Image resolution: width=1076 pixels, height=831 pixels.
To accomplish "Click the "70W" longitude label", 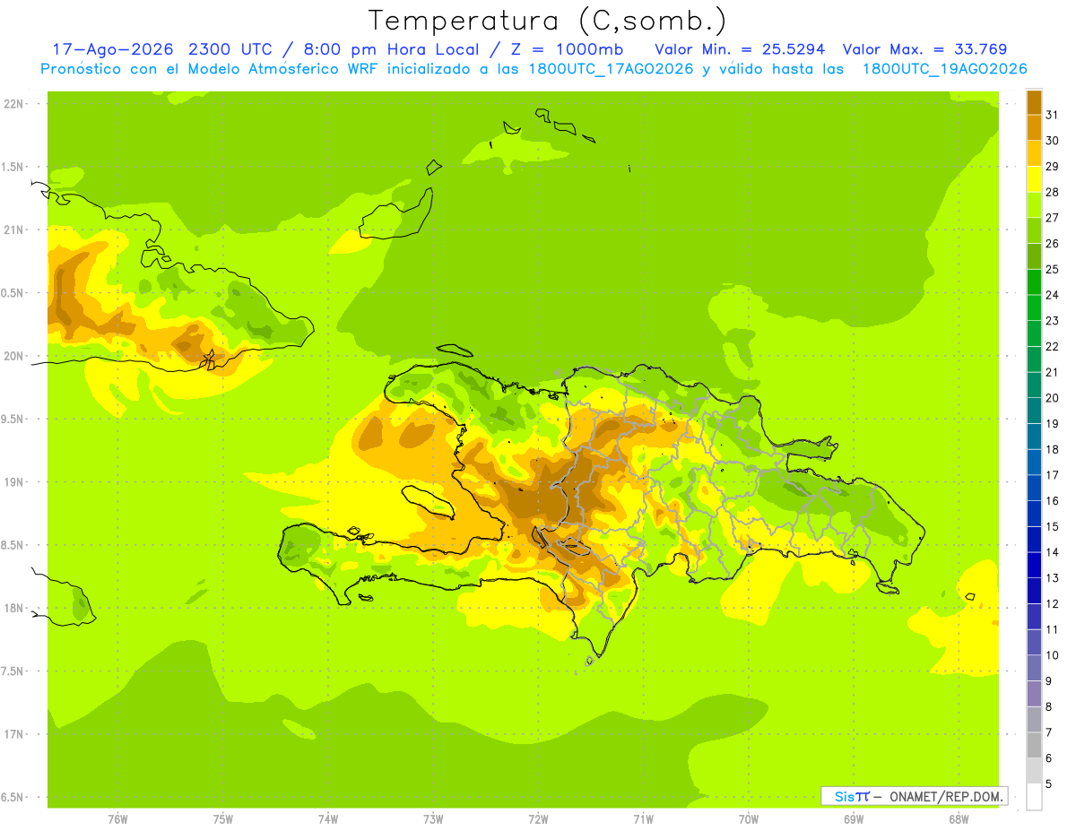I will click(749, 818).
